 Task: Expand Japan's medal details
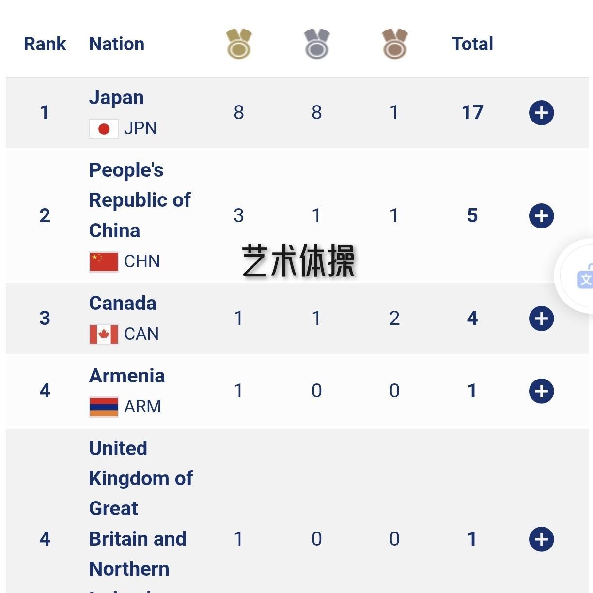(541, 113)
